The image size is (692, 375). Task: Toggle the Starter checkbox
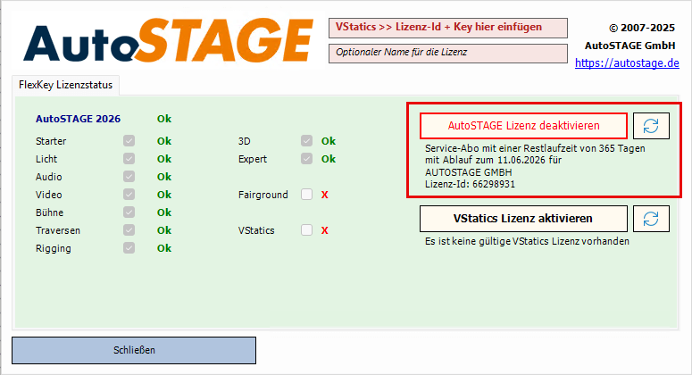coord(129,141)
